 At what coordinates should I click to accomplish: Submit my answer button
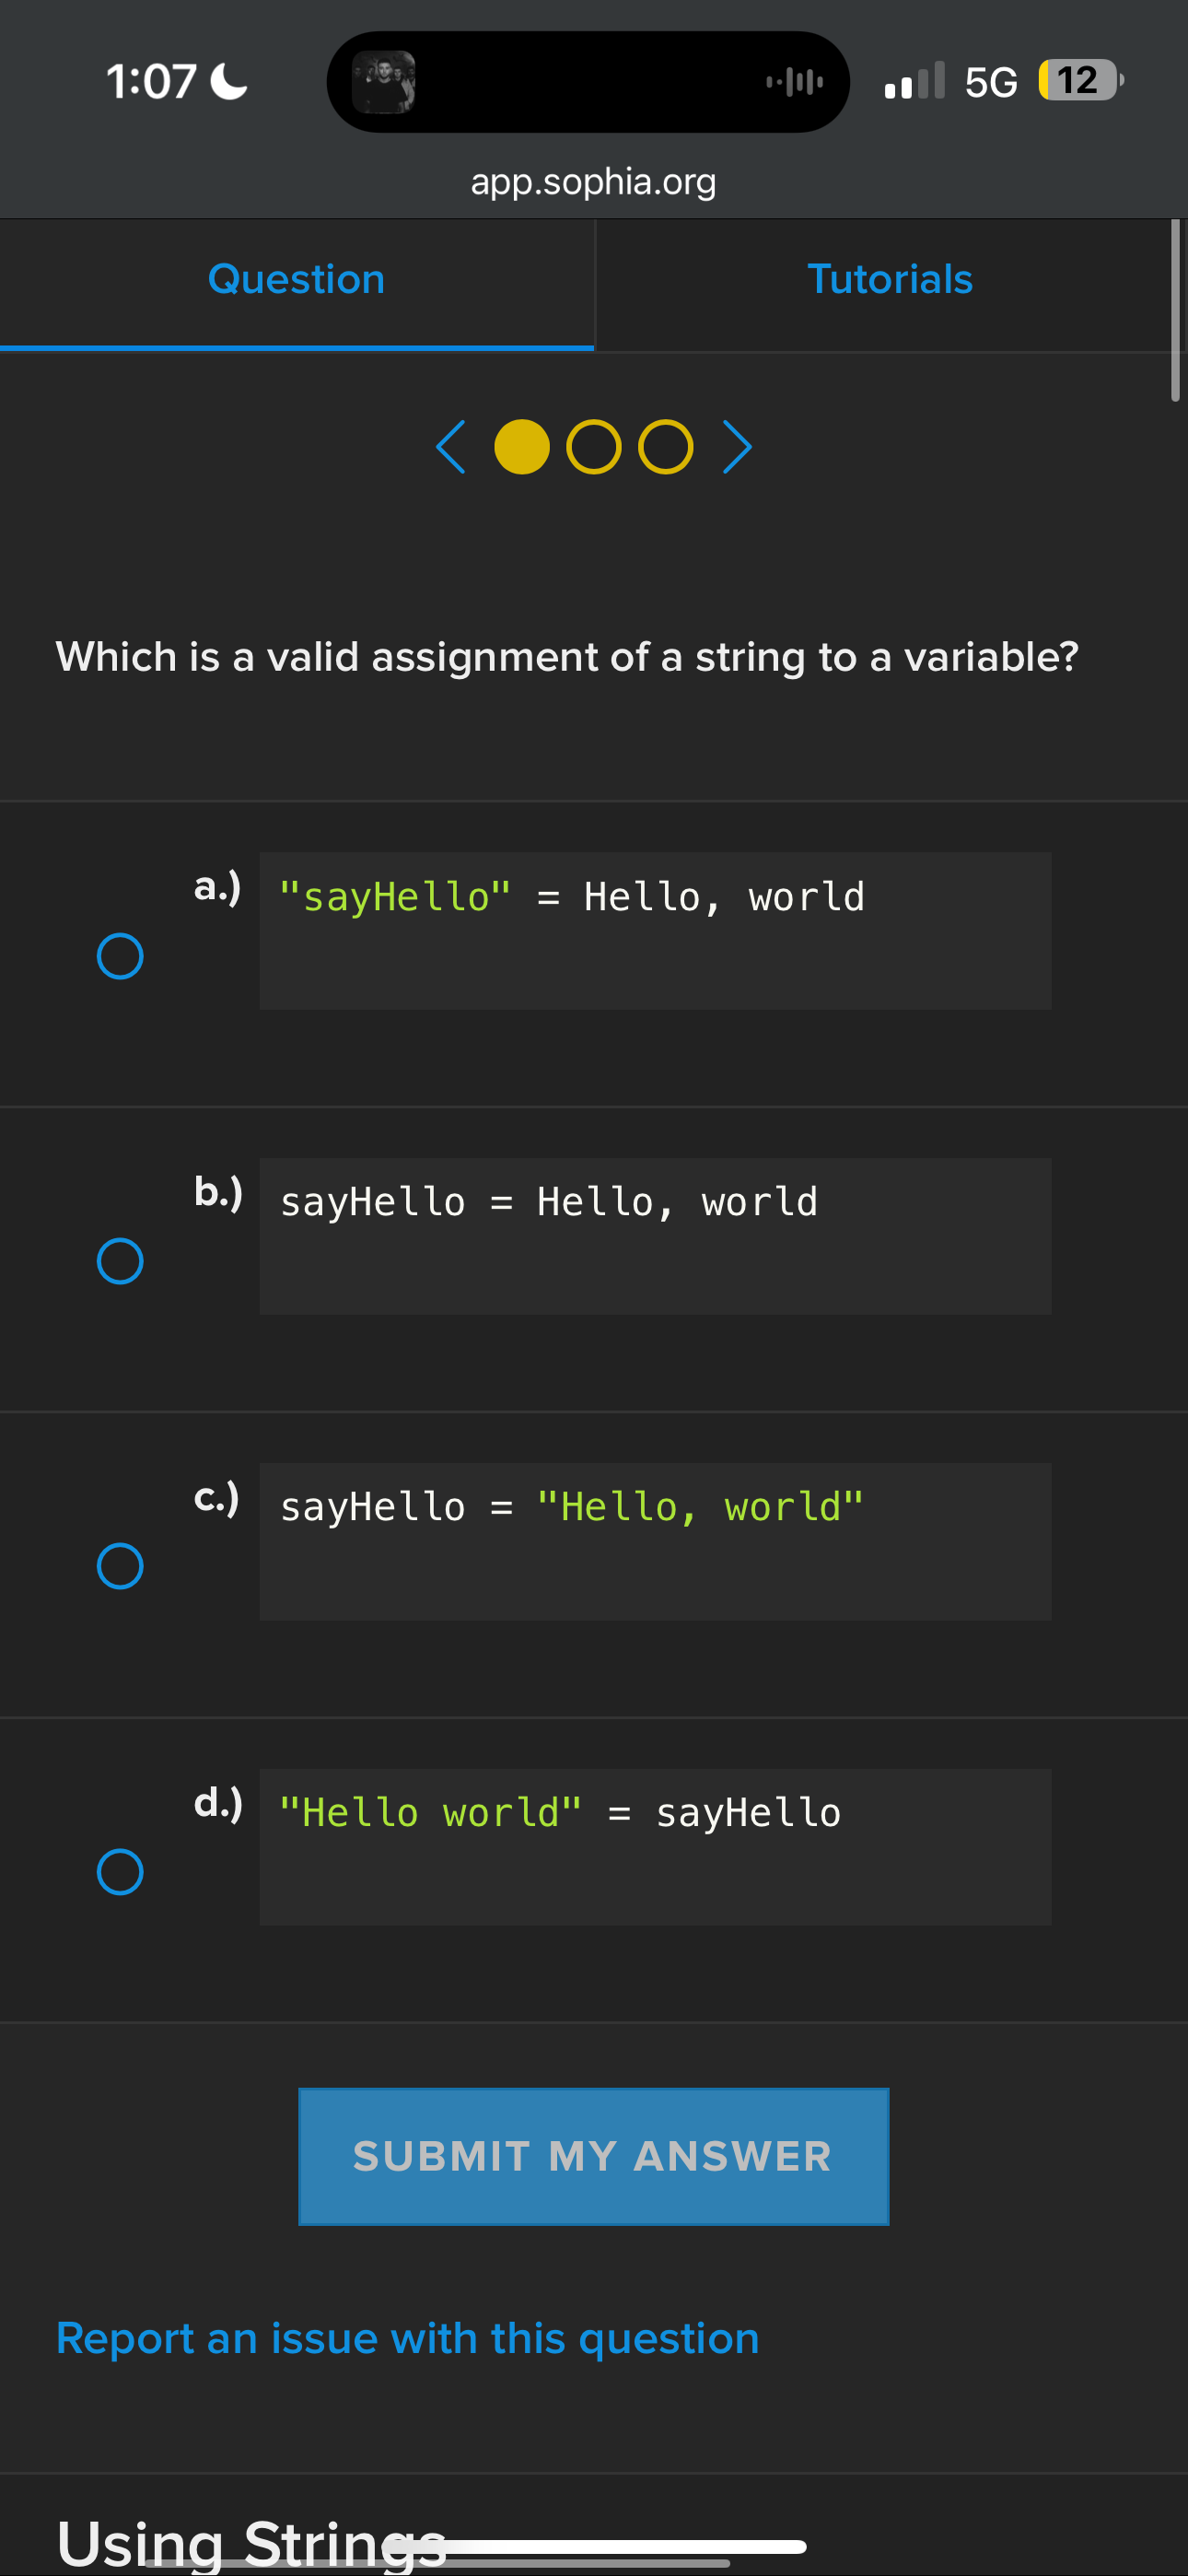tap(594, 2156)
